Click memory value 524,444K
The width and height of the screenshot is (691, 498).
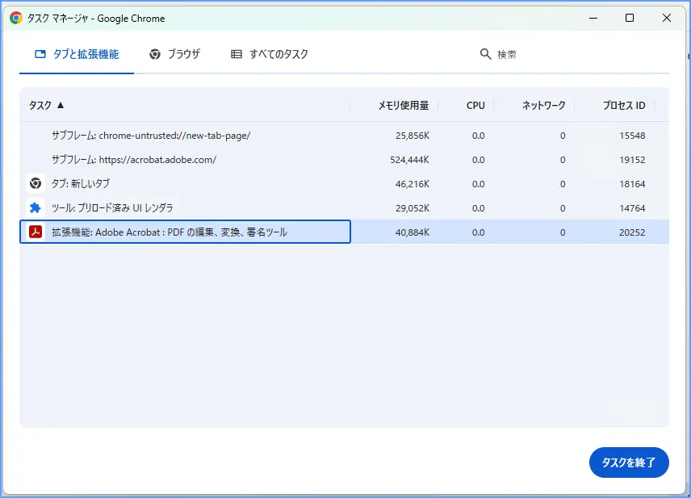pos(409,160)
